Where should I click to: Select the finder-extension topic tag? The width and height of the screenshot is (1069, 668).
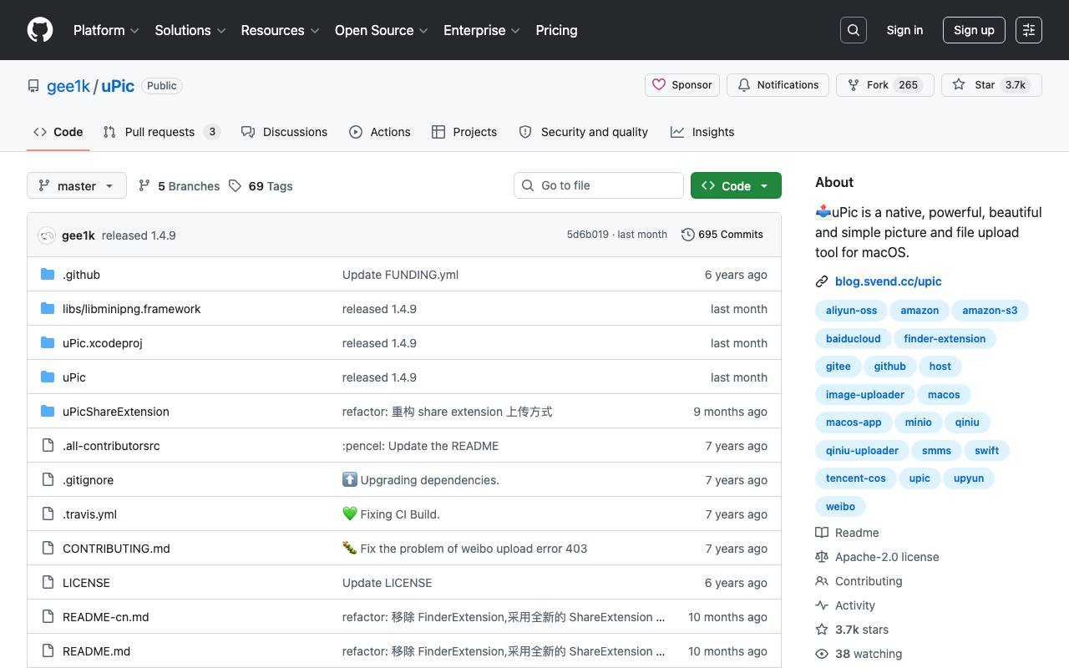coord(945,339)
